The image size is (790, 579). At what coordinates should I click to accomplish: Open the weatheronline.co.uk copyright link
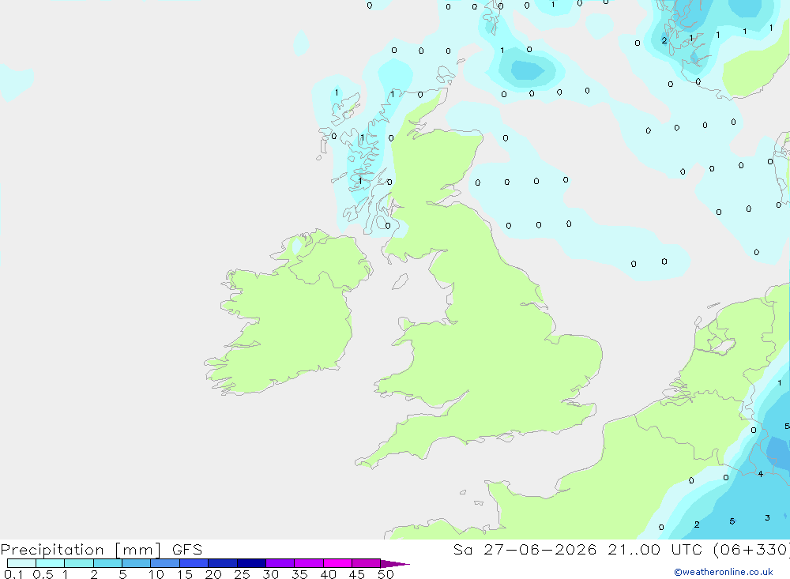[x=724, y=572]
